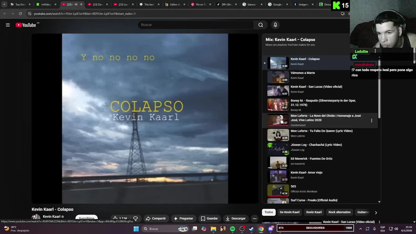Select the De Kevin Kaarl filter chip
Screen dimensions: 416x234
[x=290, y=212]
